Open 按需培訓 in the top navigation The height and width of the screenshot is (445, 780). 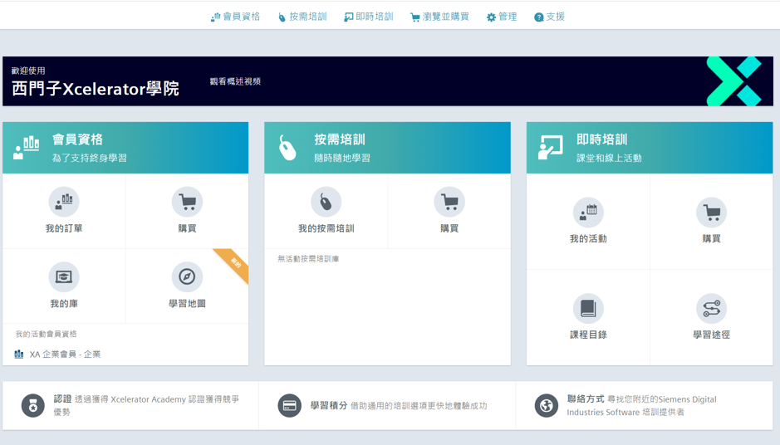pyautogui.click(x=302, y=17)
